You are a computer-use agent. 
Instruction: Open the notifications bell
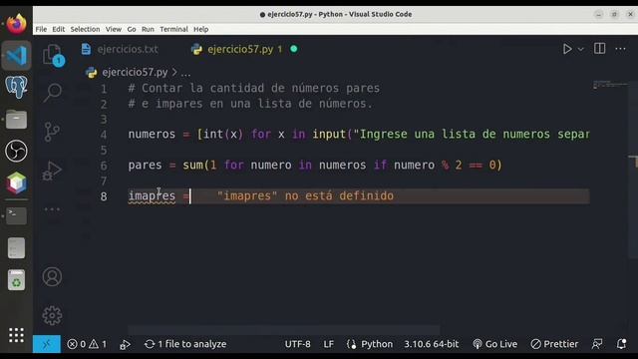pyautogui.click(x=621, y=344)
